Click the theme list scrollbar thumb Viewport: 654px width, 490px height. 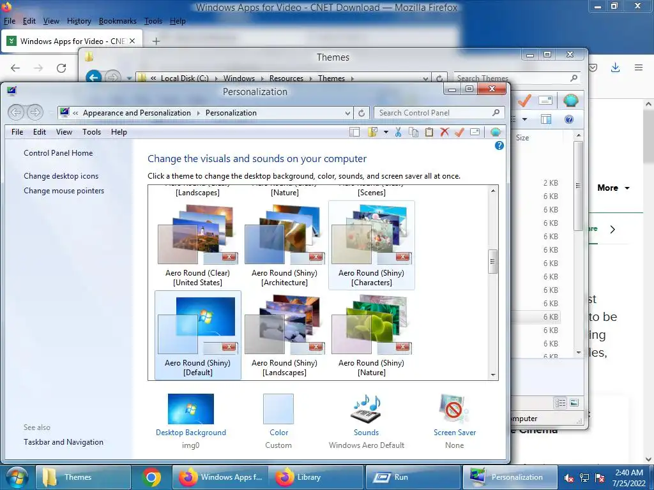point(492,262)
